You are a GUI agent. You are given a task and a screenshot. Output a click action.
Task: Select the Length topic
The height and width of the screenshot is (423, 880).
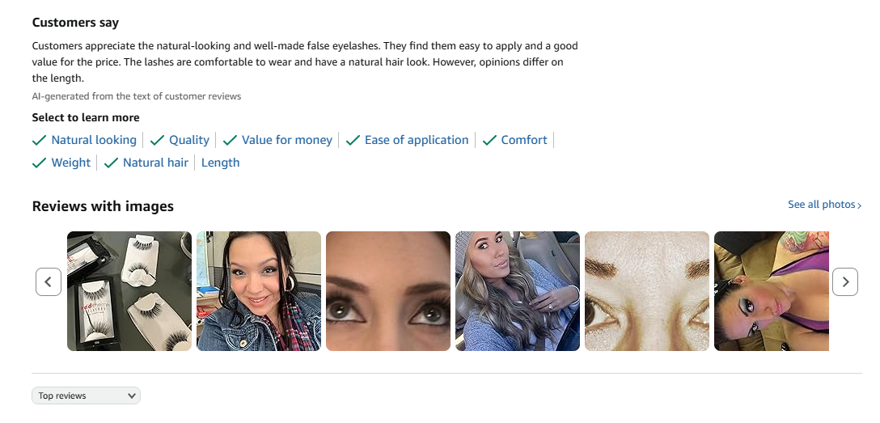[x=221, y=162]
